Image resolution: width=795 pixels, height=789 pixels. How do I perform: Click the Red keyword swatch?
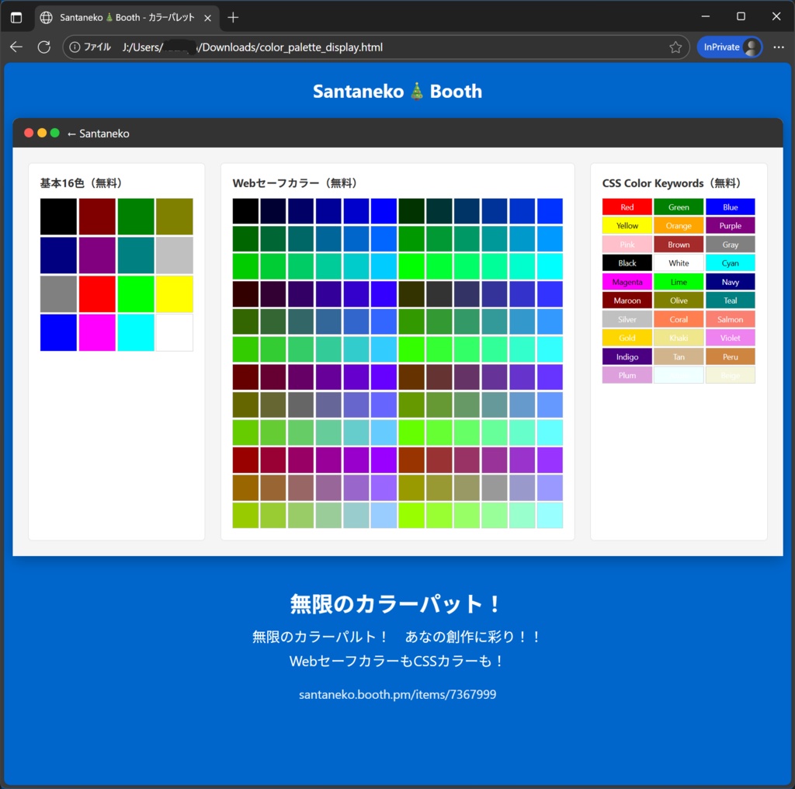[x=627, y=207]
